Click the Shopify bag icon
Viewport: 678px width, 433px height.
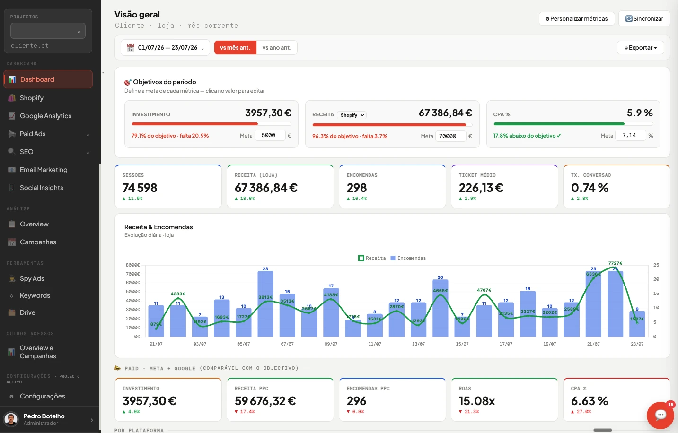(12, 98)
